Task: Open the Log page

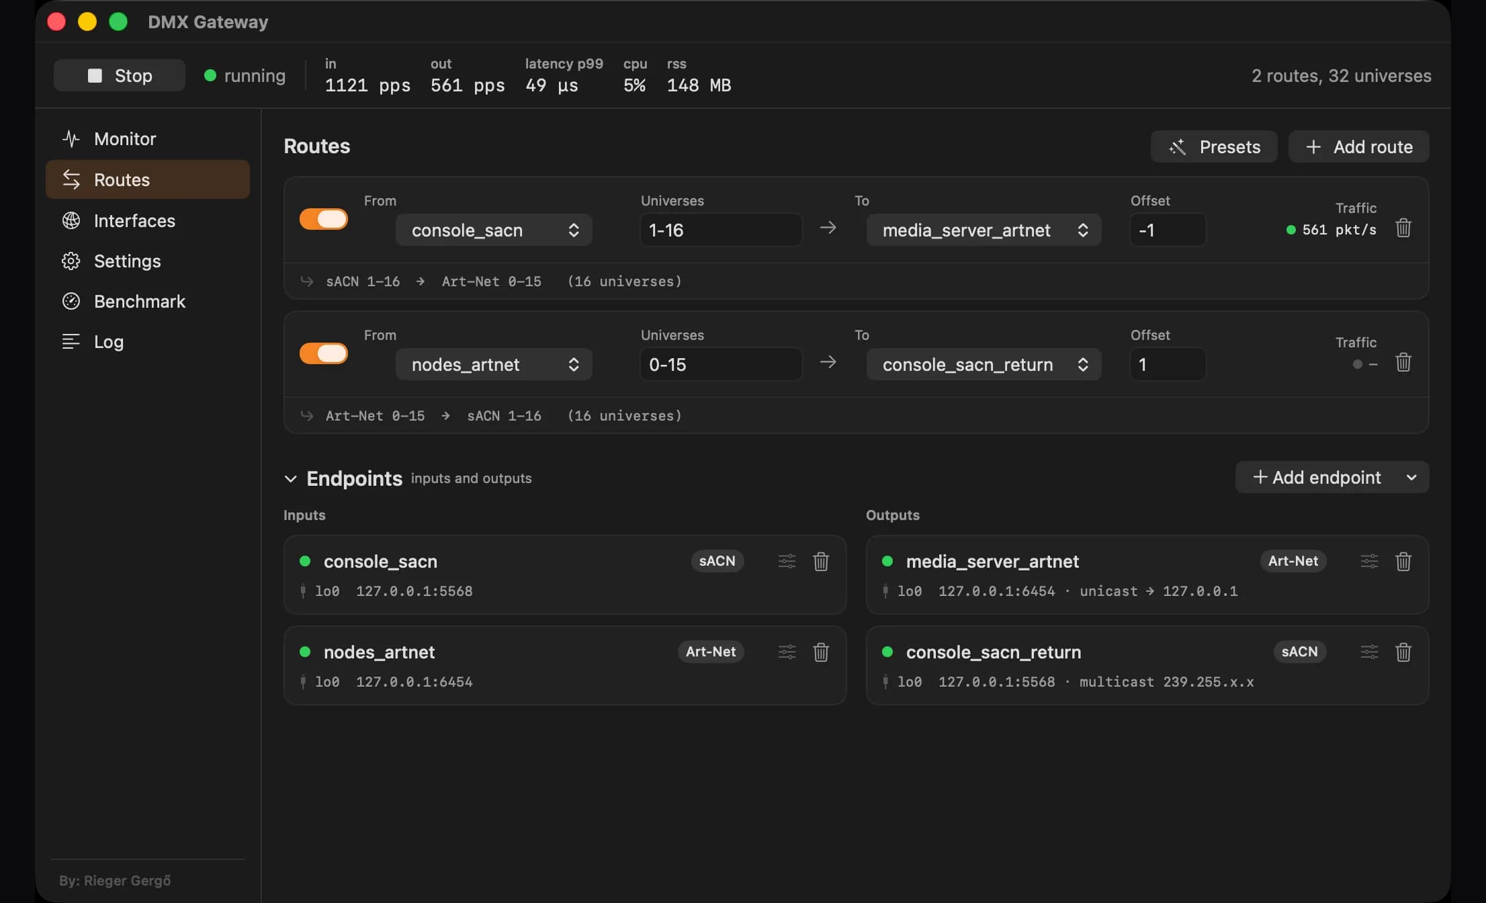Action: pyautogui.click(x=148, y=341)
